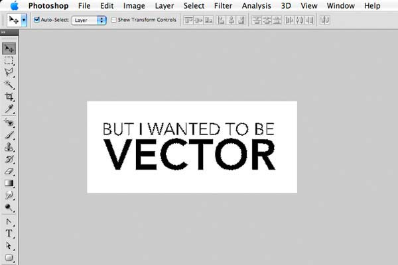
Task: Click the Align Horizontal Centers icon
Action: click(232, 20)
